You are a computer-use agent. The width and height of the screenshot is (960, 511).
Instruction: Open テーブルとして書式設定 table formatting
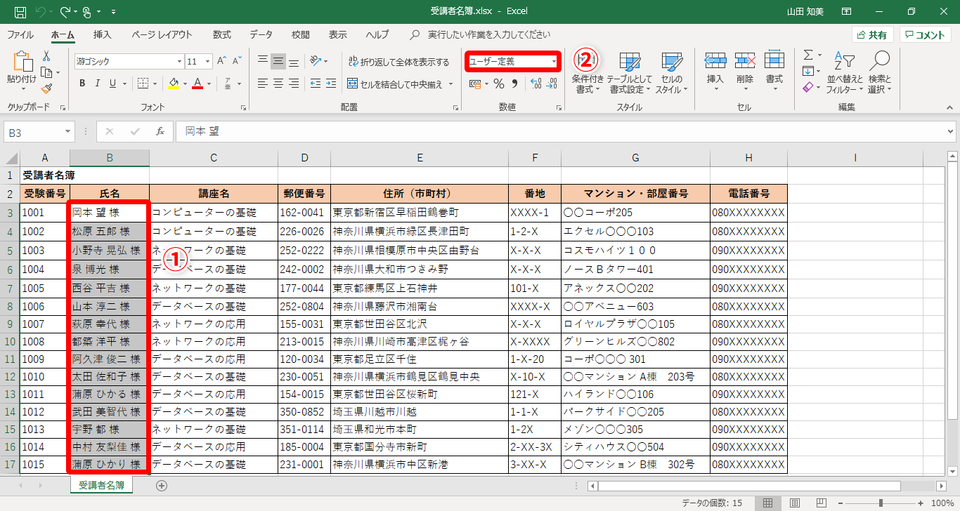[630, 74]
